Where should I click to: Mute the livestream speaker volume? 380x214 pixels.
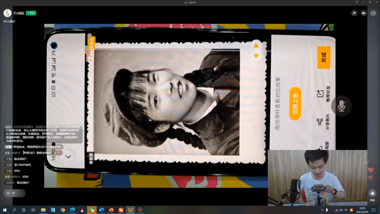(364, 13)
